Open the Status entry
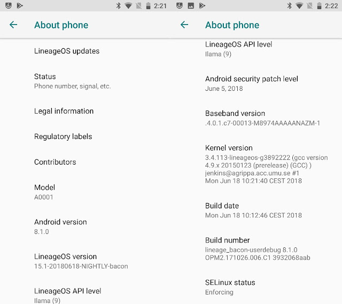The height and width of the screenshot is (304, 342). coord(85,81)
